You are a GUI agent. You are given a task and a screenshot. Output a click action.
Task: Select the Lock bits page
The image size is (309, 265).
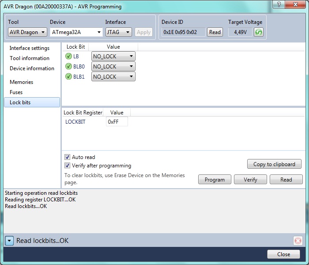coord(32,102)
